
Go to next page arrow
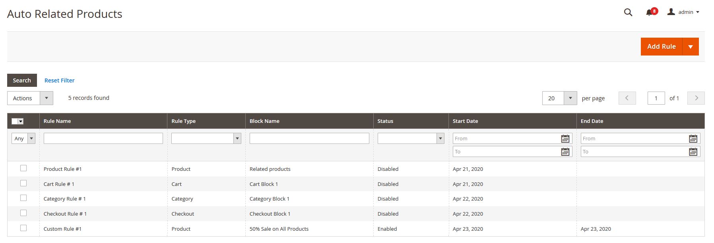[x=696, y=98]
